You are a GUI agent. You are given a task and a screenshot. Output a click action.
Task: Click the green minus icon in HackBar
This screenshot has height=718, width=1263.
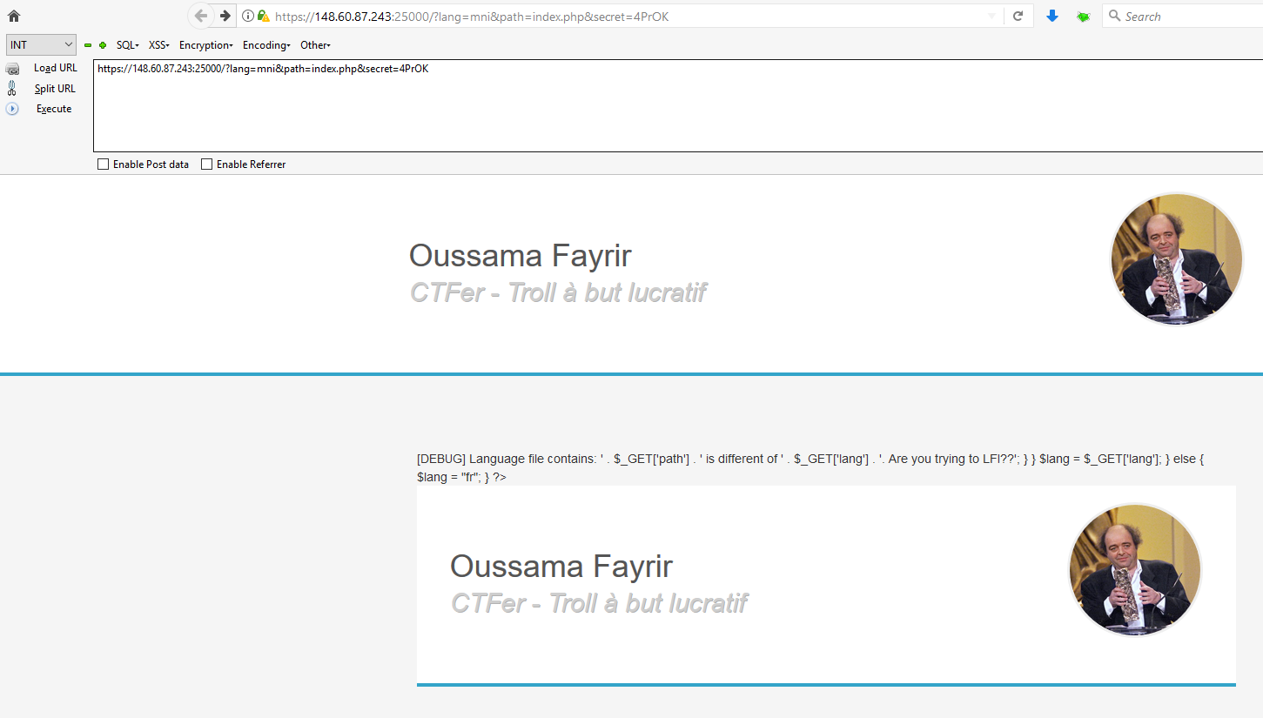point(88,45)
